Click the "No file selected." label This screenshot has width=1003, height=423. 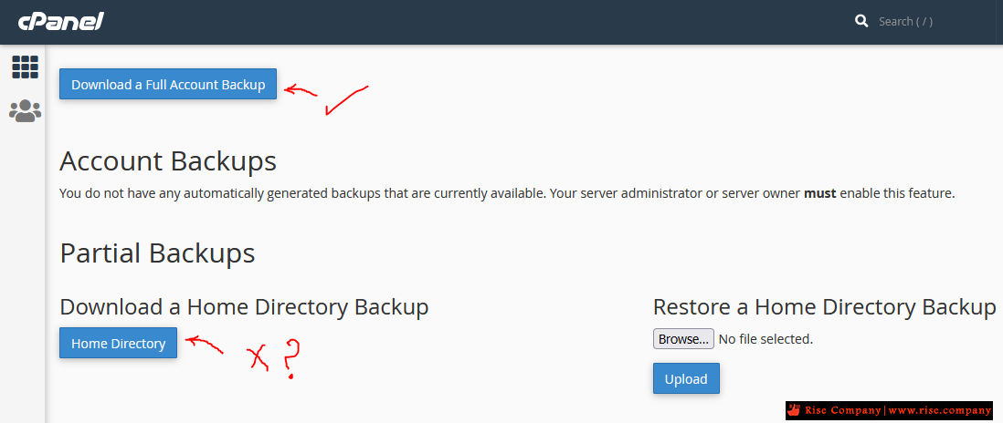[765, 339]
